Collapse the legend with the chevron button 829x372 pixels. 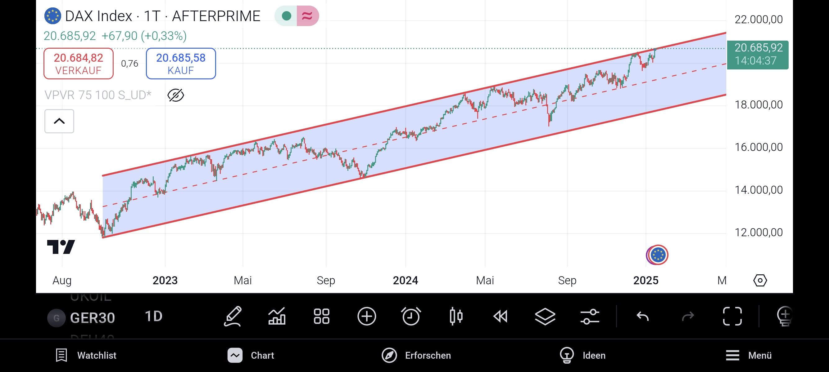pyautogui.click(x=59, y=121)
